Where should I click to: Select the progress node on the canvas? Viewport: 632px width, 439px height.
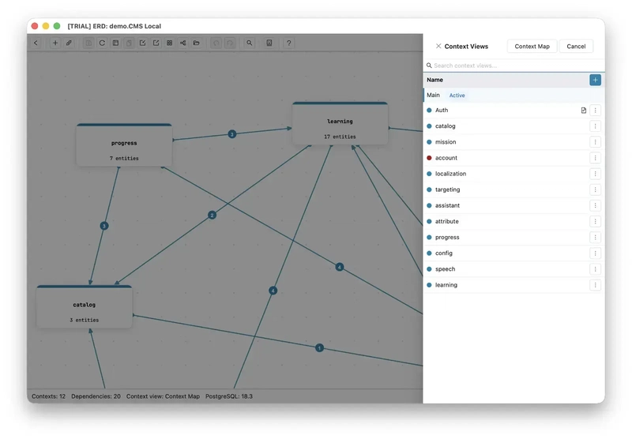(x=124, y=145)
